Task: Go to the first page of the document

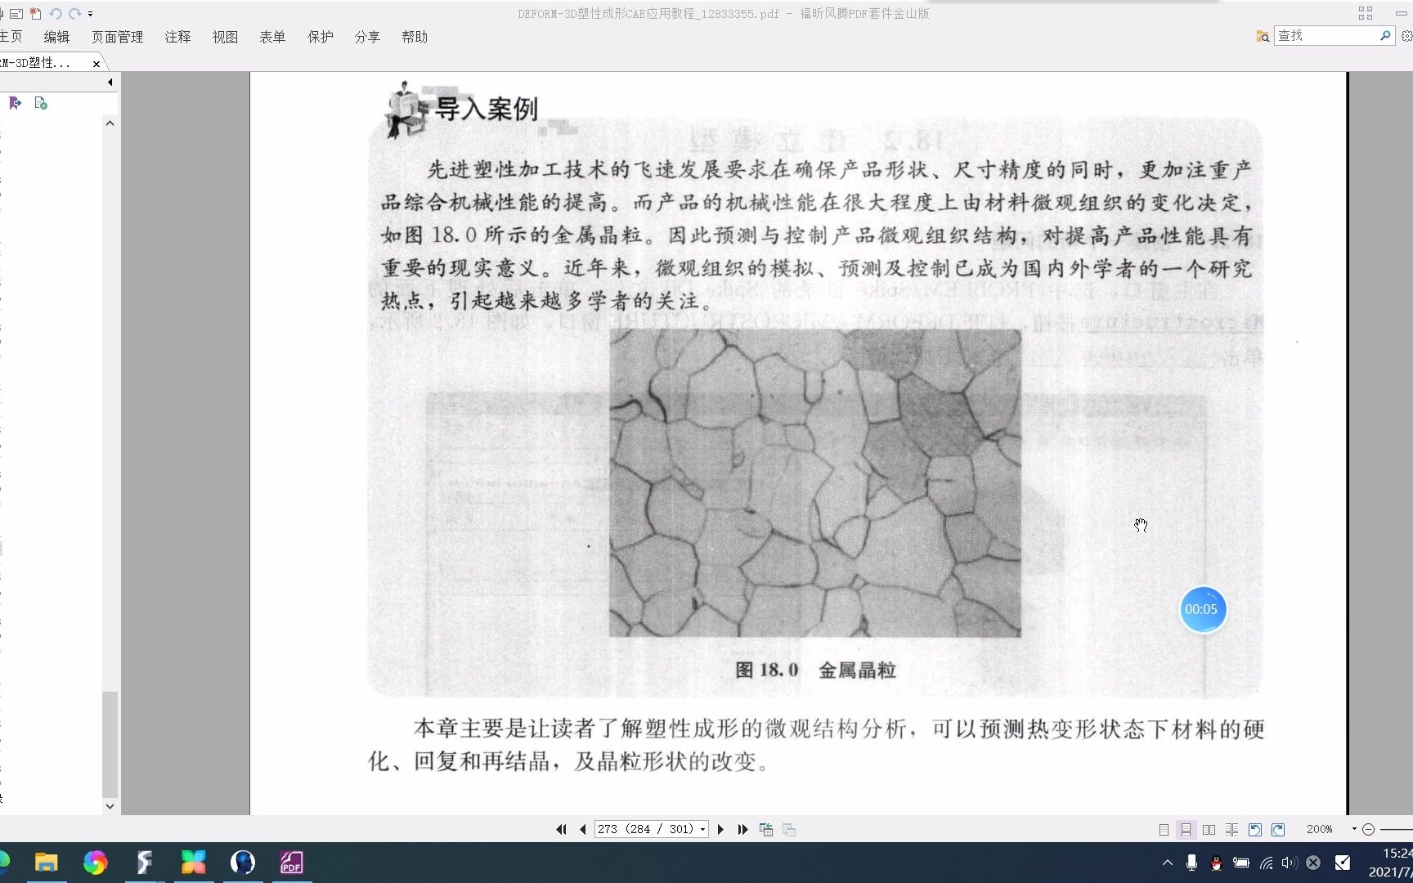Action: tap(561, 829)
